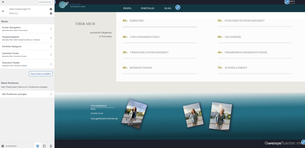Expand the Hauptnavigation menu section

tap(27, 38)
